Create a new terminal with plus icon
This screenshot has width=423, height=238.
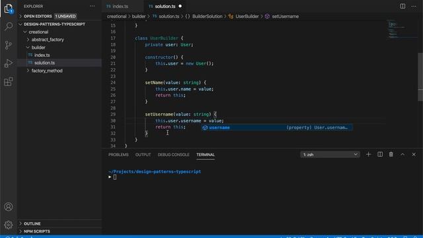pos(368,154)
